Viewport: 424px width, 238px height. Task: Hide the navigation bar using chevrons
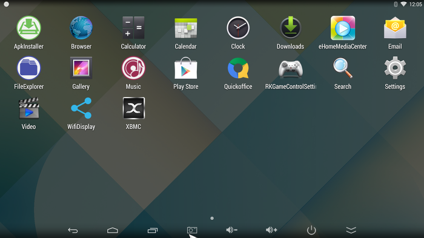click(x=351, y=230)
